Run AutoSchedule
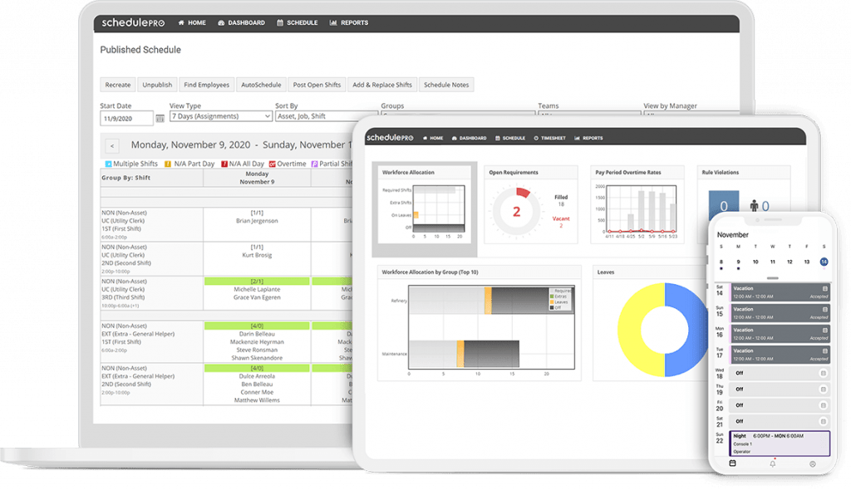Viewport: 851px width, 490px height. coord(261,85)
